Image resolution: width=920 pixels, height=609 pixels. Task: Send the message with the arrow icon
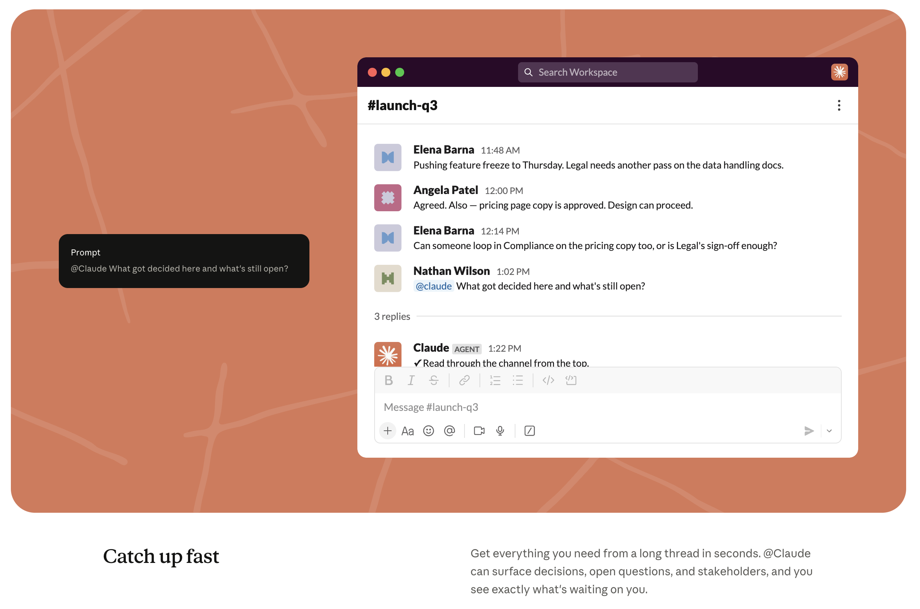[x=809, y=431]
